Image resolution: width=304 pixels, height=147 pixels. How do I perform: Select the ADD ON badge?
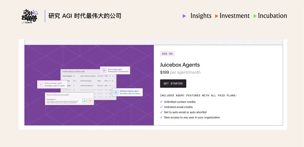(167, 54)
